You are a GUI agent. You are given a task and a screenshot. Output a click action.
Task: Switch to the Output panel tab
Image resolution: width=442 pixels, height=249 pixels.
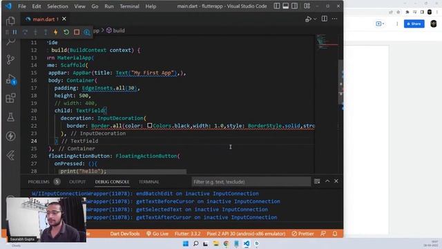click(77, 182)
